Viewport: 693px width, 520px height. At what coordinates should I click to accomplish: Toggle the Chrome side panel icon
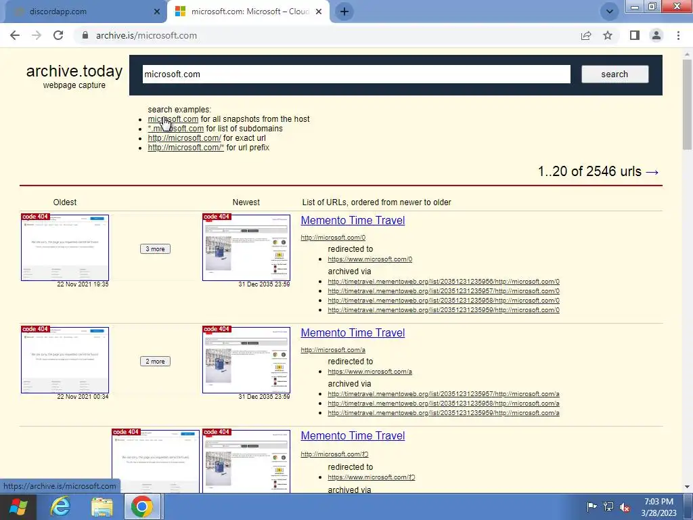click(x=635, y=35)
